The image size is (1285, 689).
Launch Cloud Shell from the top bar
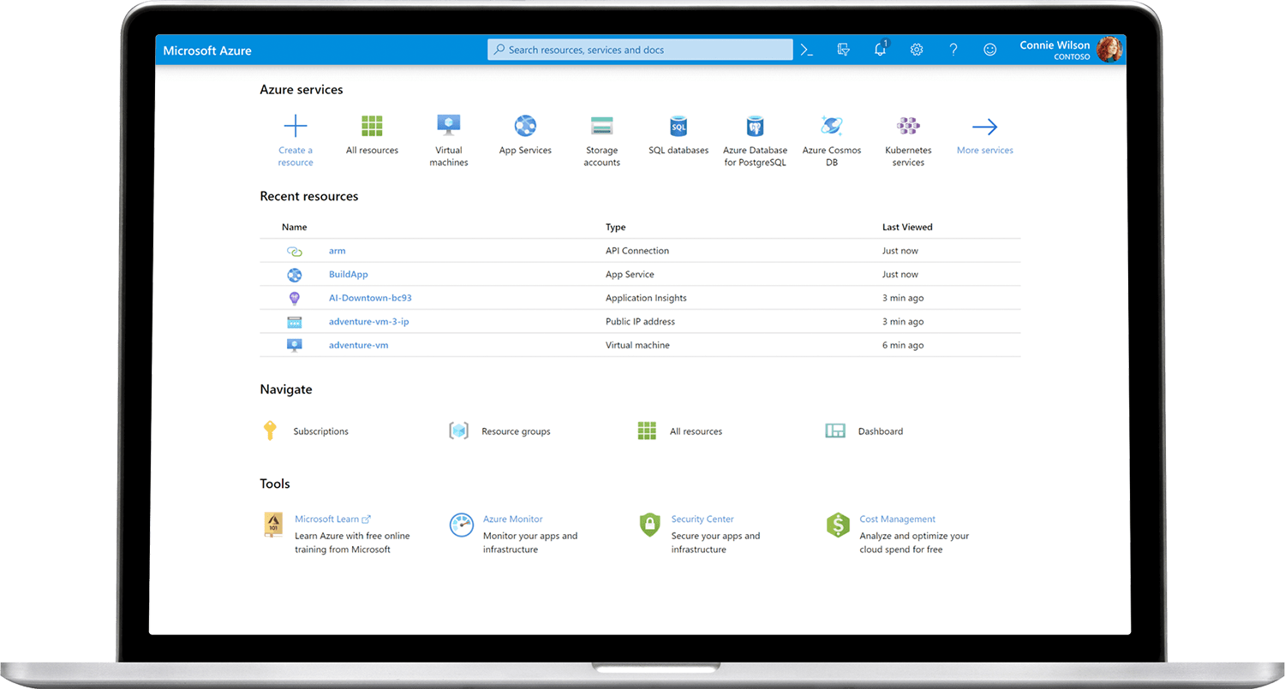[x=807, y=50]
